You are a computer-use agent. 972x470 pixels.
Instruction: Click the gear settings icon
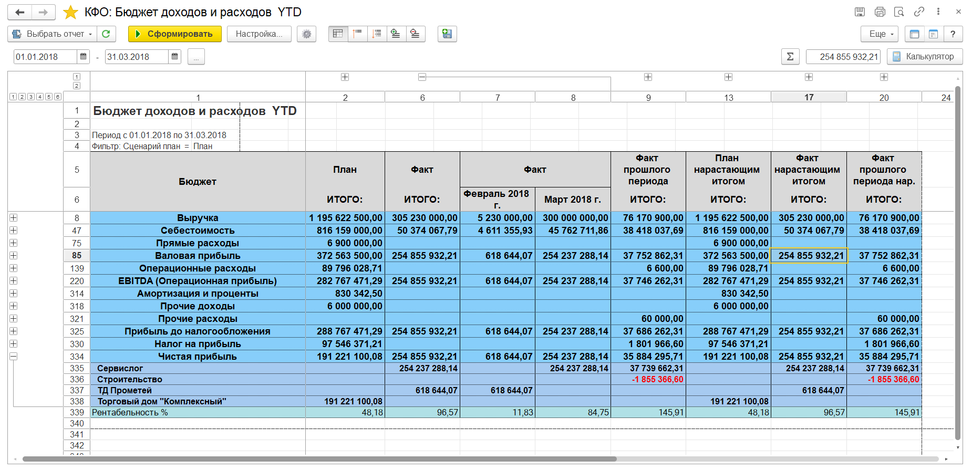(x=306, y=34)
